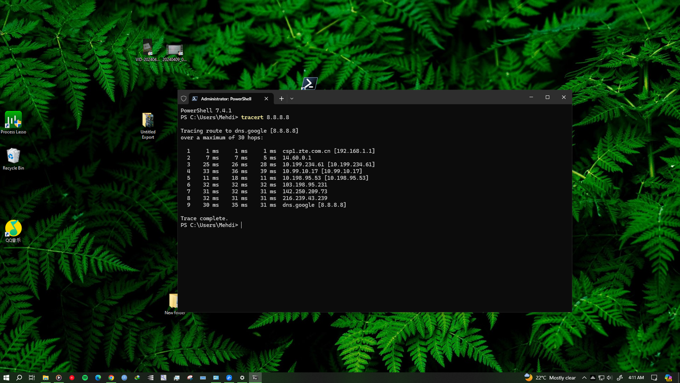Image resolution: width=680 pixels, height=383 pixels.
Task: Click the shield icon in Terminal title bar
Action: tap(184, 98)
